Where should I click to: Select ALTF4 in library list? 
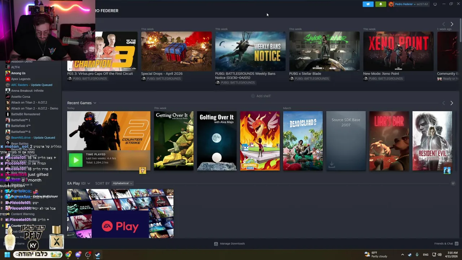click(x=15, y=67)
